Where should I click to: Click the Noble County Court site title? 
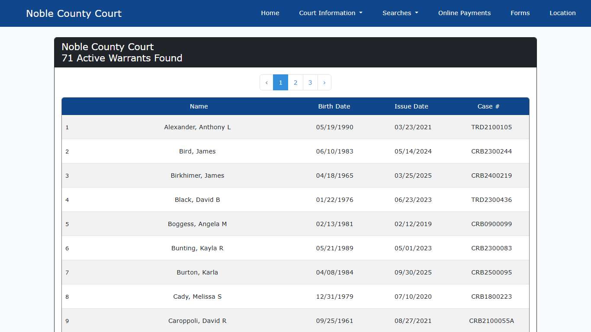(x=74, y=13)
